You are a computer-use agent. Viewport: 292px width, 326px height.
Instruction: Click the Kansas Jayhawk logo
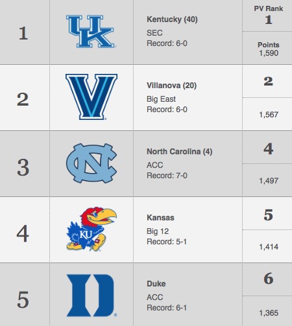pyautogui.click(x=91, y=229)
